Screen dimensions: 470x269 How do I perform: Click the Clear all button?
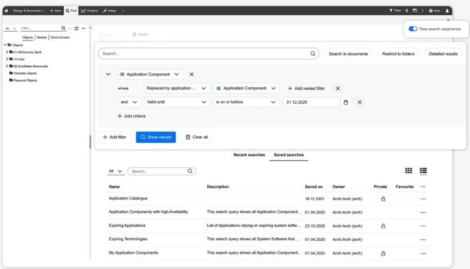tap(196, 137)
